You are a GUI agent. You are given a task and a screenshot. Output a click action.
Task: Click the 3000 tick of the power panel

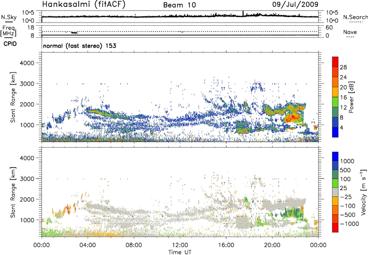(x=27, y=84)
